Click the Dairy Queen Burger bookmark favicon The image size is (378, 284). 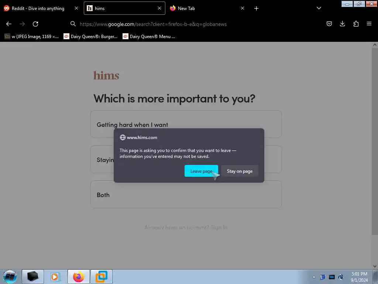click(x=66, y=37)
